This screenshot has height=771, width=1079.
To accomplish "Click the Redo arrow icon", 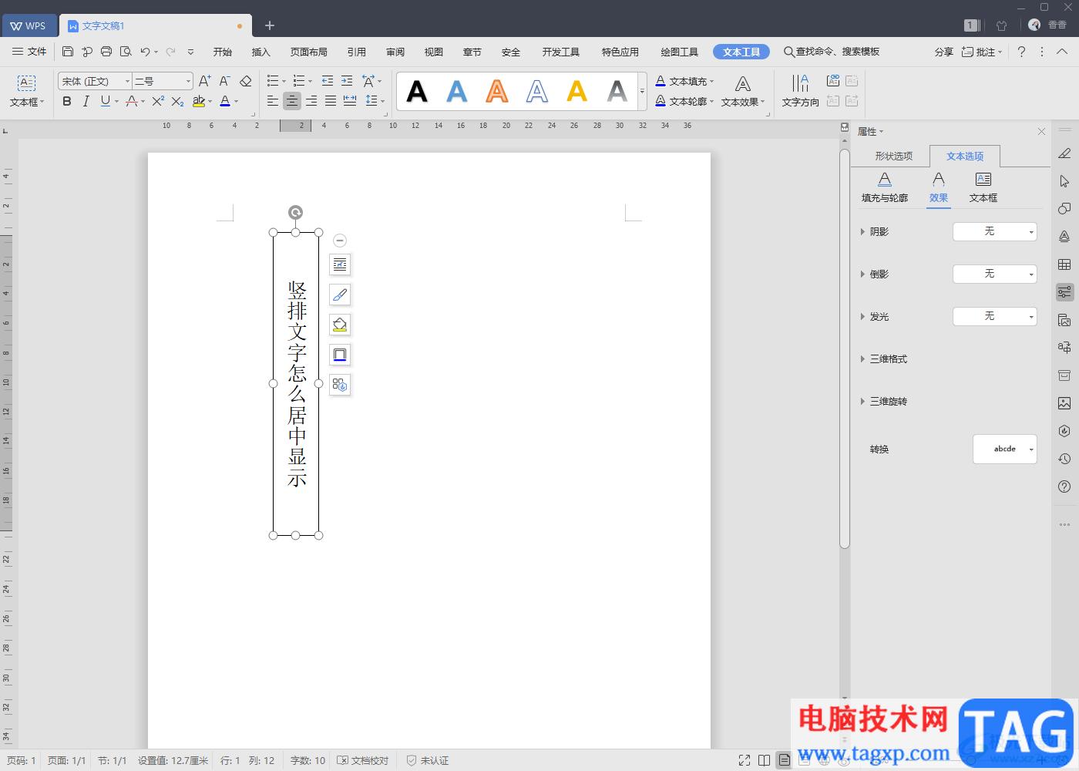I will point(170,52).
